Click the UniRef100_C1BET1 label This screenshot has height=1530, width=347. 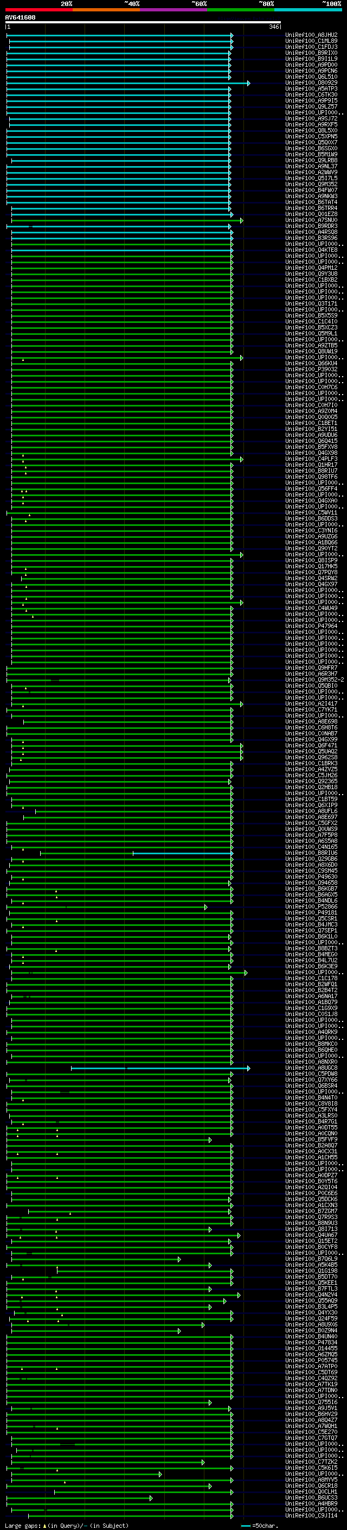click(x=311, y=423)
